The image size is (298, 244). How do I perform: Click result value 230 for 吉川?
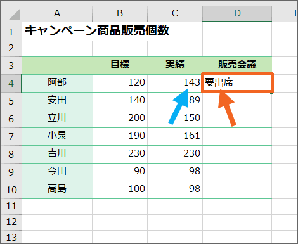click(x=175, y=154)
